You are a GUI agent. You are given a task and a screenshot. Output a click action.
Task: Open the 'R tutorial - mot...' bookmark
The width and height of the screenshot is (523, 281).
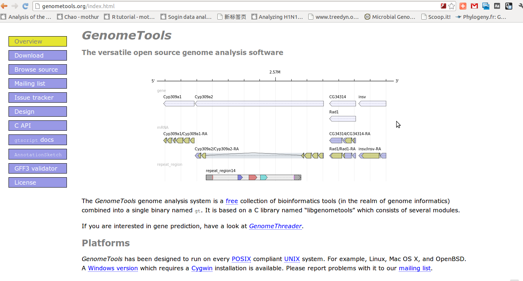click(x=129, y=17)
